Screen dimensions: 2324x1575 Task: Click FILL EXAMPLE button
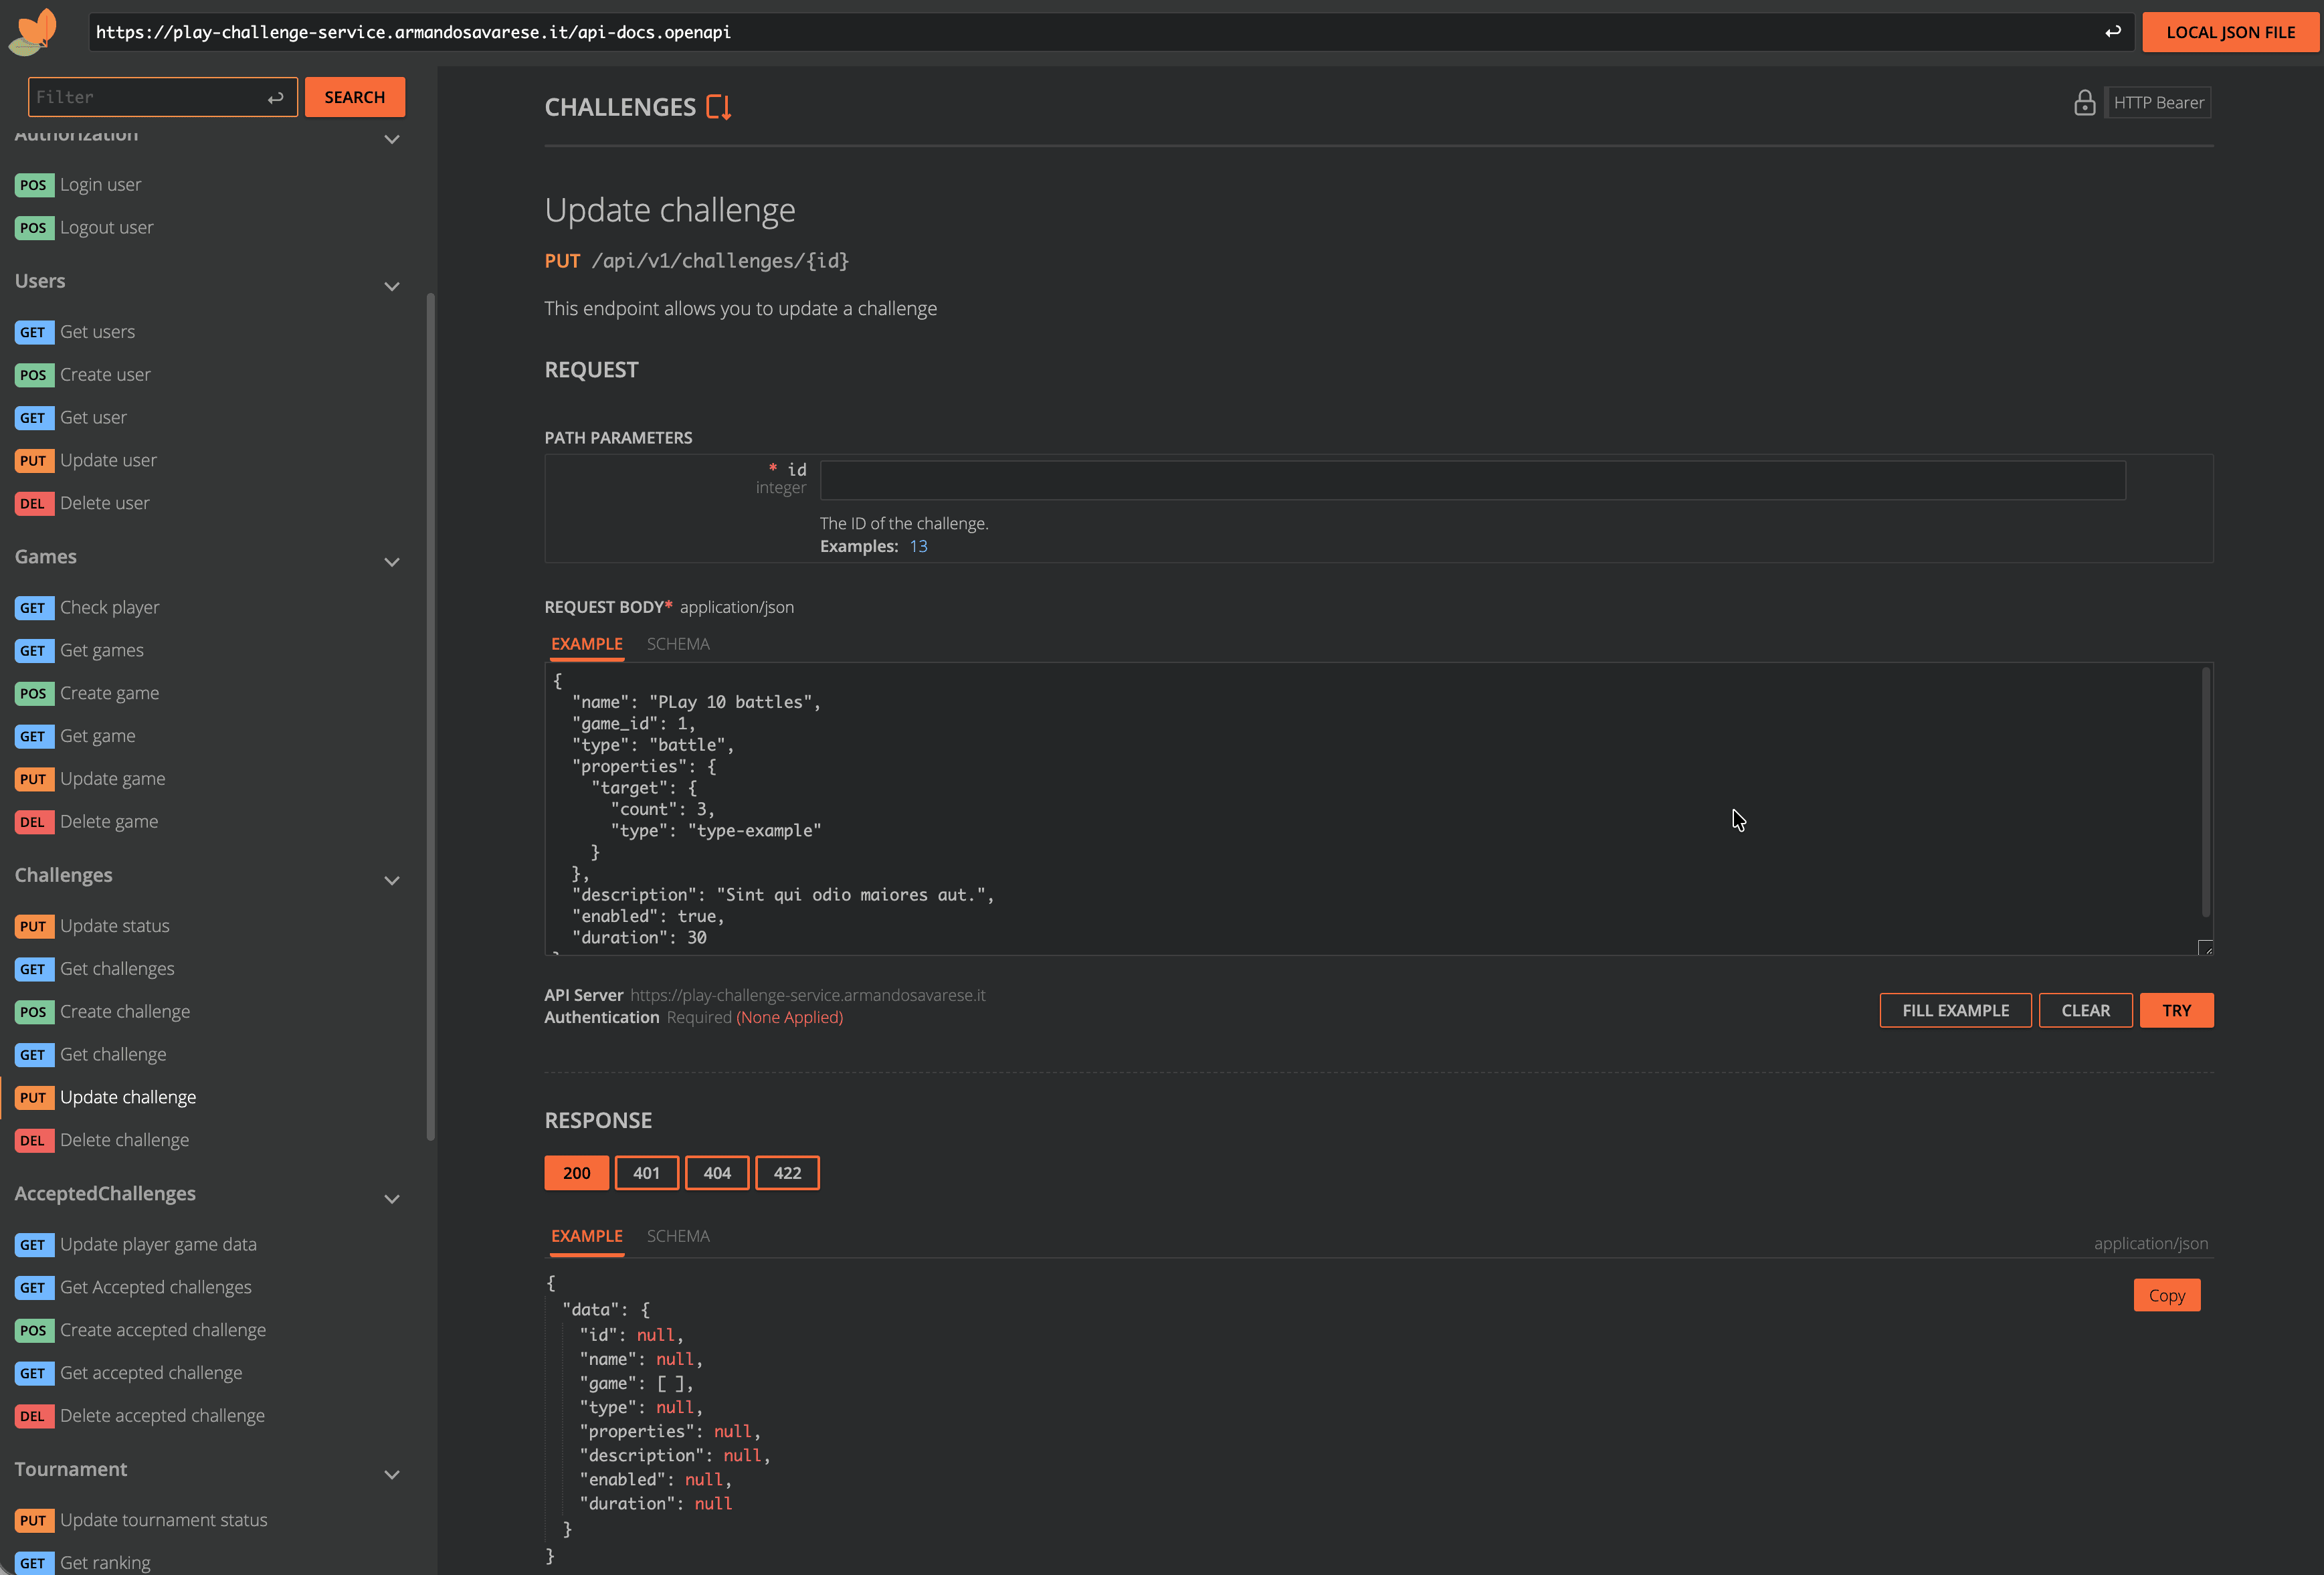click(x=1955, y=1010)
